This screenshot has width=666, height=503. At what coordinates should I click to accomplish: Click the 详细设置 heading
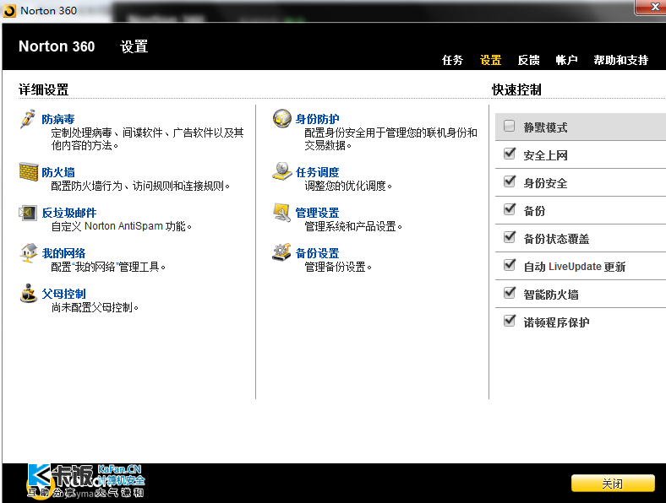pos(44,90)
